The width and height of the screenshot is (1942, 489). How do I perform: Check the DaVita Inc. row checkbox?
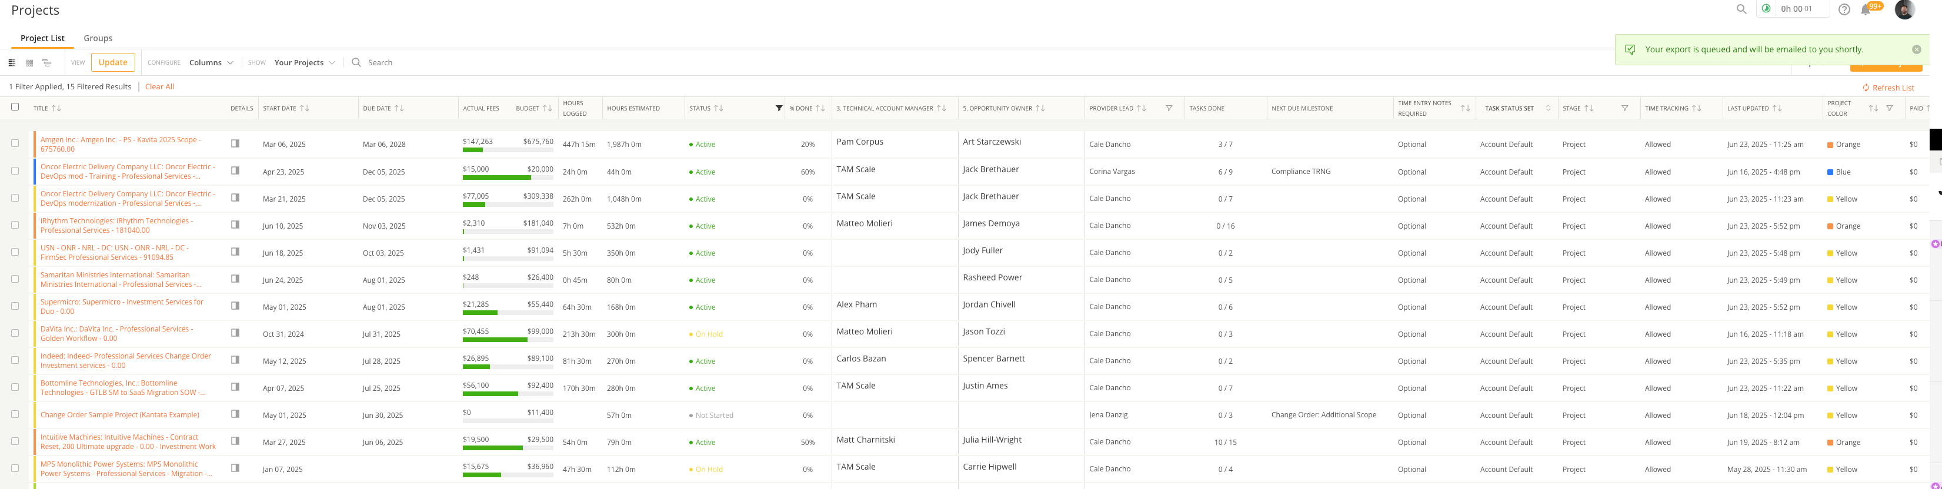[15, 333]
